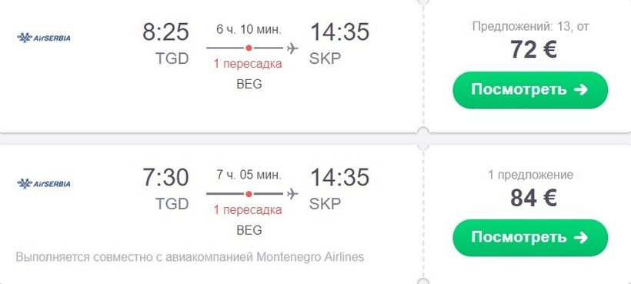Click '1 пересадка' on the 6 ч. 10 мин. flight
Viewport: 631px width, 284px height.
tap(248, 64)
